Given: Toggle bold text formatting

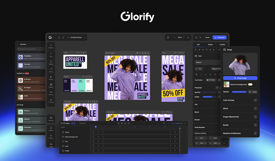Looking at the screenshot, I should click(x=196, y=74).
